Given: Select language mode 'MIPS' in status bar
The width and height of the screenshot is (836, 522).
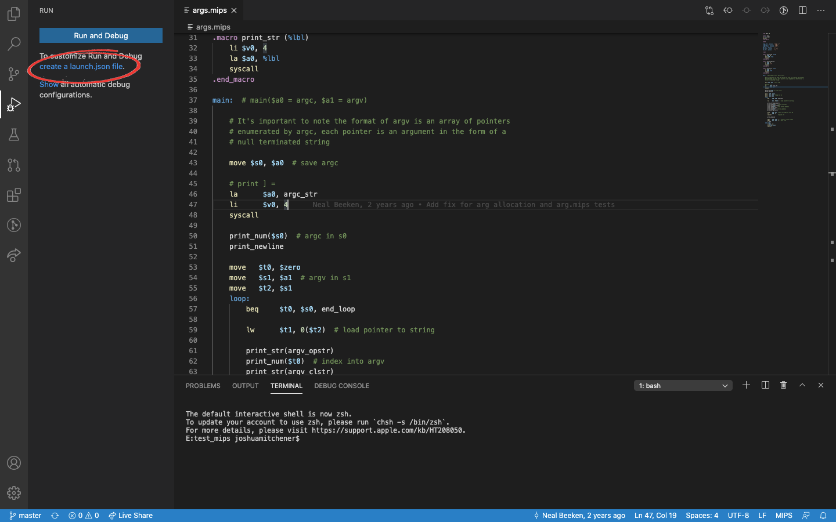Looking at the screenshot, I should click(784, 516).
